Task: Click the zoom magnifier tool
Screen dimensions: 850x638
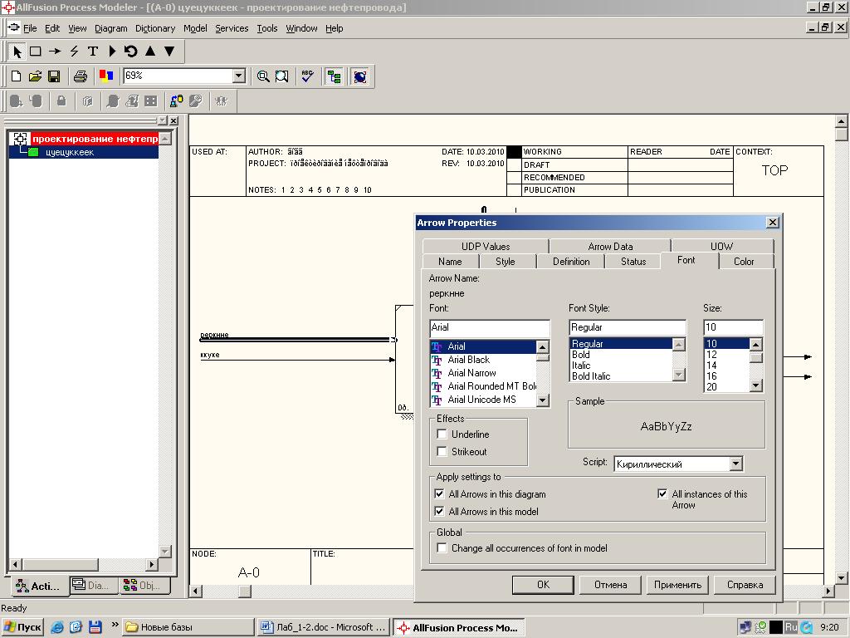Action: click(x=263, y=76)
